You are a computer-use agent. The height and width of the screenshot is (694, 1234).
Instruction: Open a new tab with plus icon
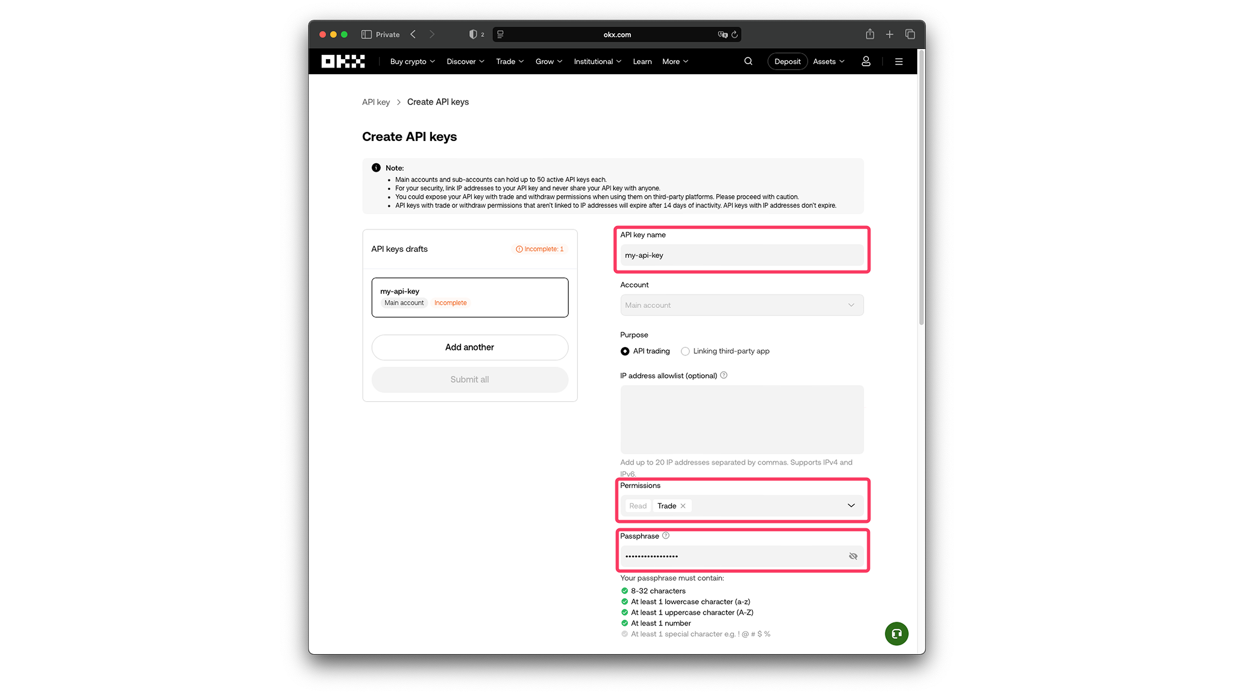[889, 34]
